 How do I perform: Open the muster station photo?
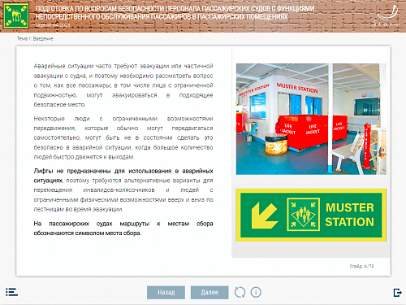311,119
